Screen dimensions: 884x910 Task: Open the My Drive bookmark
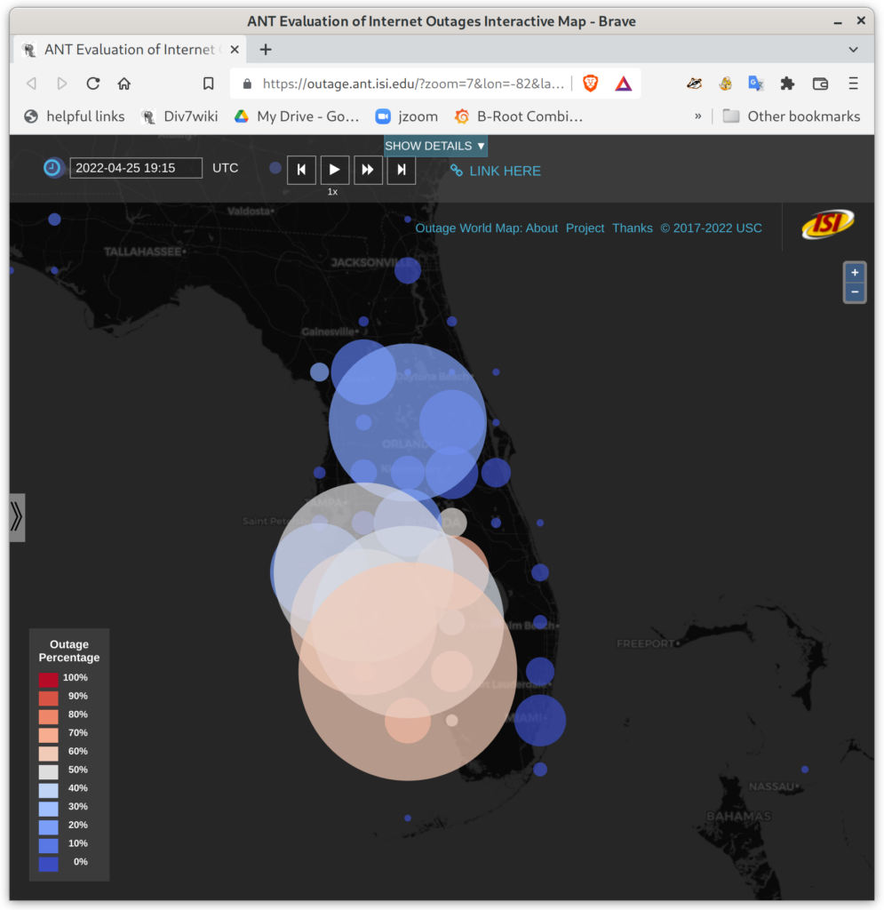click(297, 116)
